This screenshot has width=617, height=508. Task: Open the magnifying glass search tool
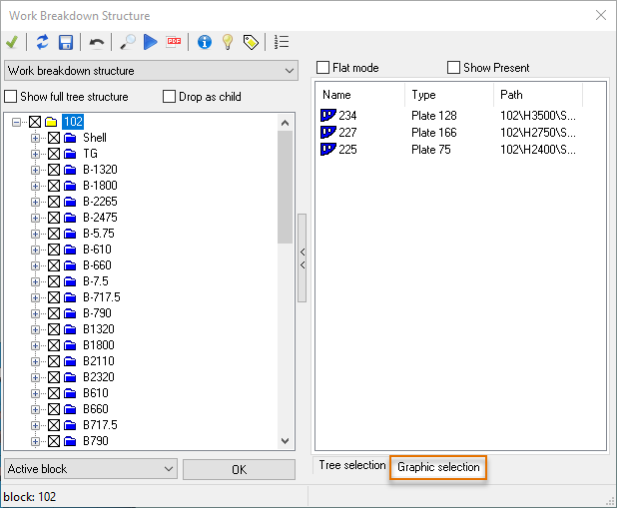(x=127, y=42)
